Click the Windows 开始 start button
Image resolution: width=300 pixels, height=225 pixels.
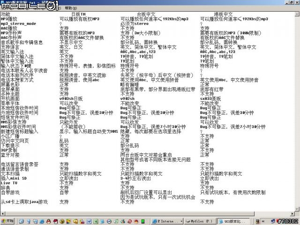(7, 221)
